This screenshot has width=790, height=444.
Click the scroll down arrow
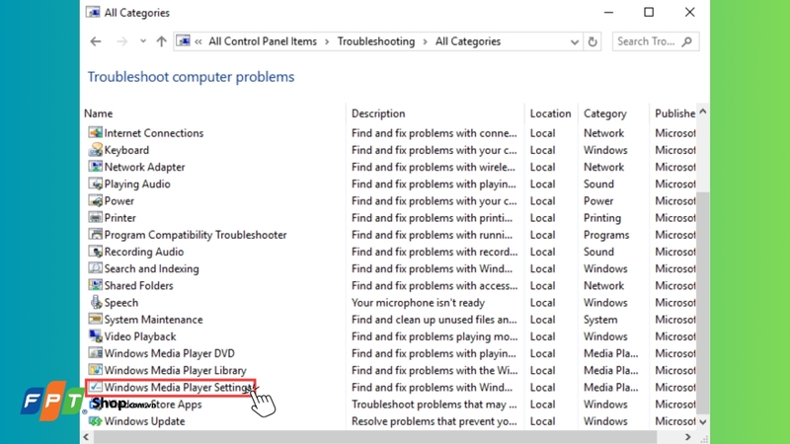pyautogui.click(x=703, y=422)
